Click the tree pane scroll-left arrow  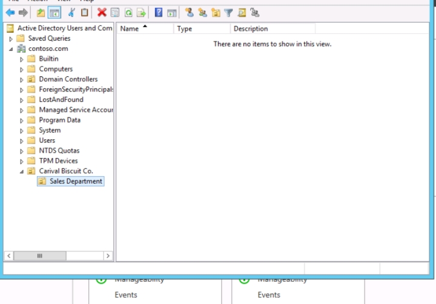pyautogui.click(x=9, y=256)
